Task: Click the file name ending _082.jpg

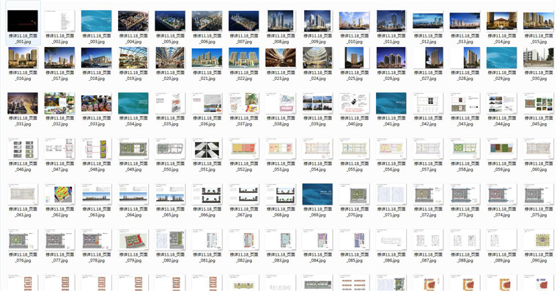Action: pos(243,257)
